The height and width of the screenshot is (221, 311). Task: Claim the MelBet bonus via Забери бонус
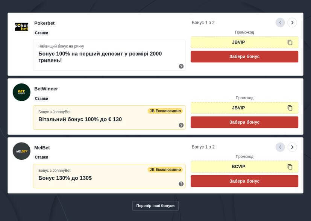244,181
